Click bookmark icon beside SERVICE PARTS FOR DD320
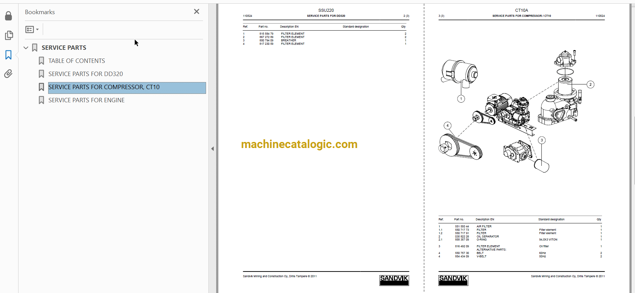Screen dimensions: 635x293 pos(41,74)
